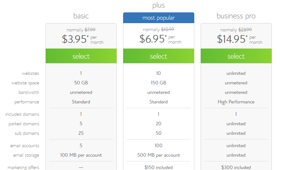Click '$300 included' marketing offer
281x170 pixels.
tap(236, 167)
